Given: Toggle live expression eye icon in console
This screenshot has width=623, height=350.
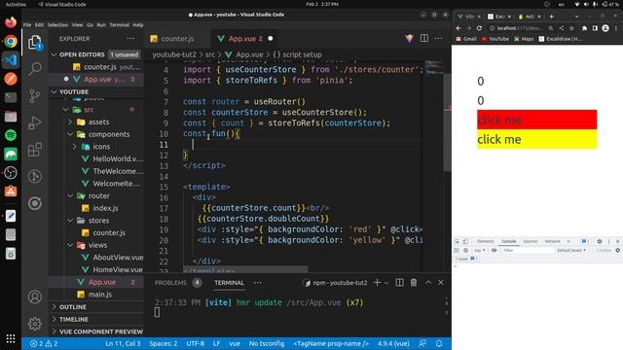Looking at the screenshot, I should click(x=494, y=251).
